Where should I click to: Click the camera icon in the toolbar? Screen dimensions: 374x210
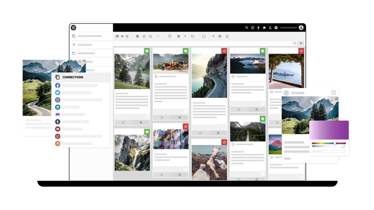117,36
